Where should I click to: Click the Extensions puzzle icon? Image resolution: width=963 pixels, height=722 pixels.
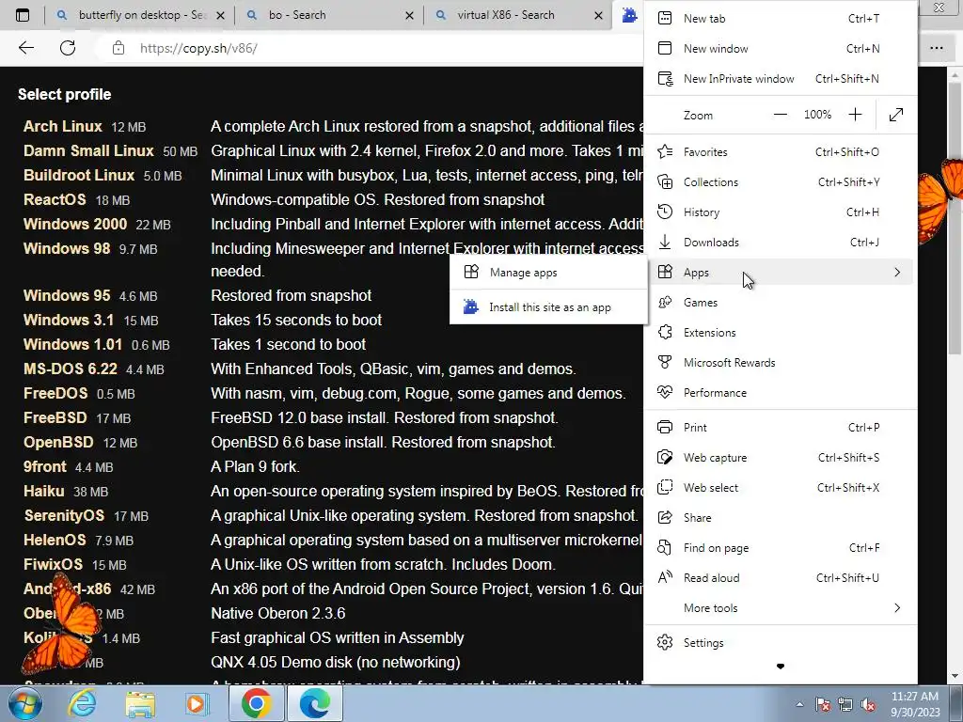[665, 332]
